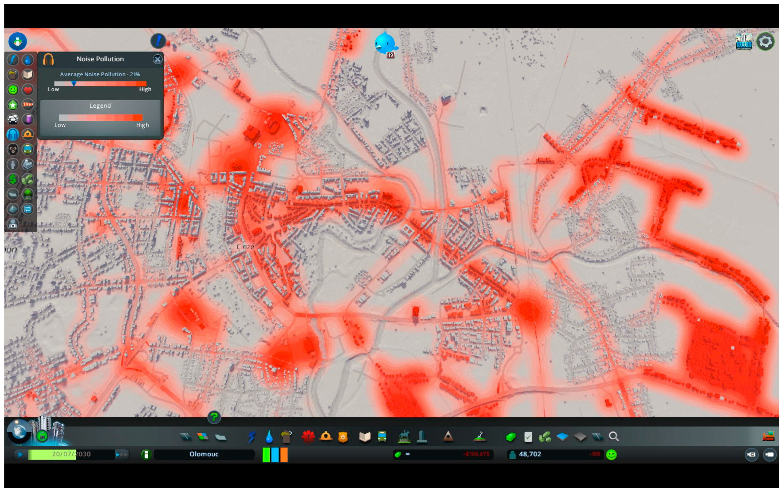Expand the Chirper bird notifications
Viewport: 783px width, 491px height.
tap(385, 44)
